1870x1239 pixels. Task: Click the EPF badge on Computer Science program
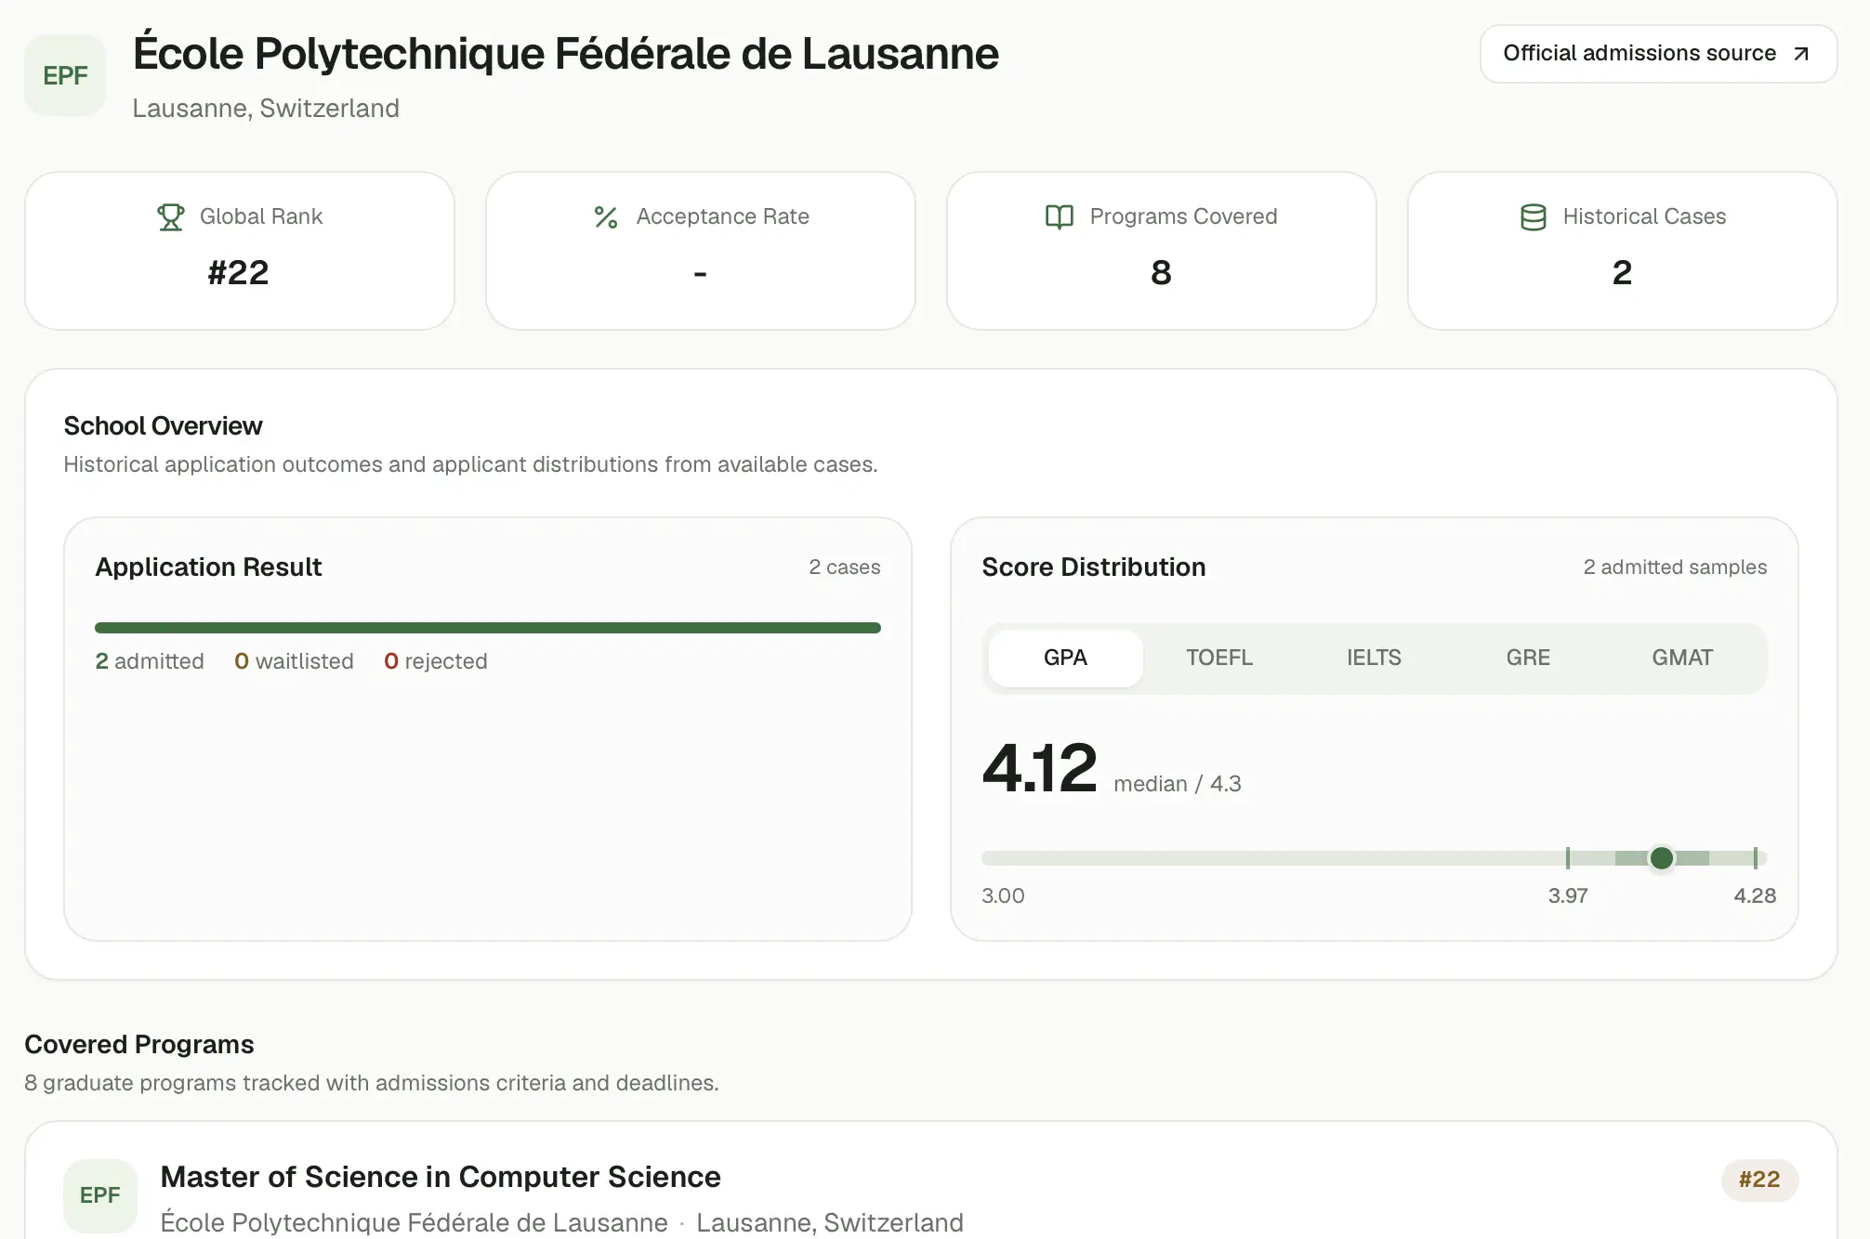click(100, 1195)
